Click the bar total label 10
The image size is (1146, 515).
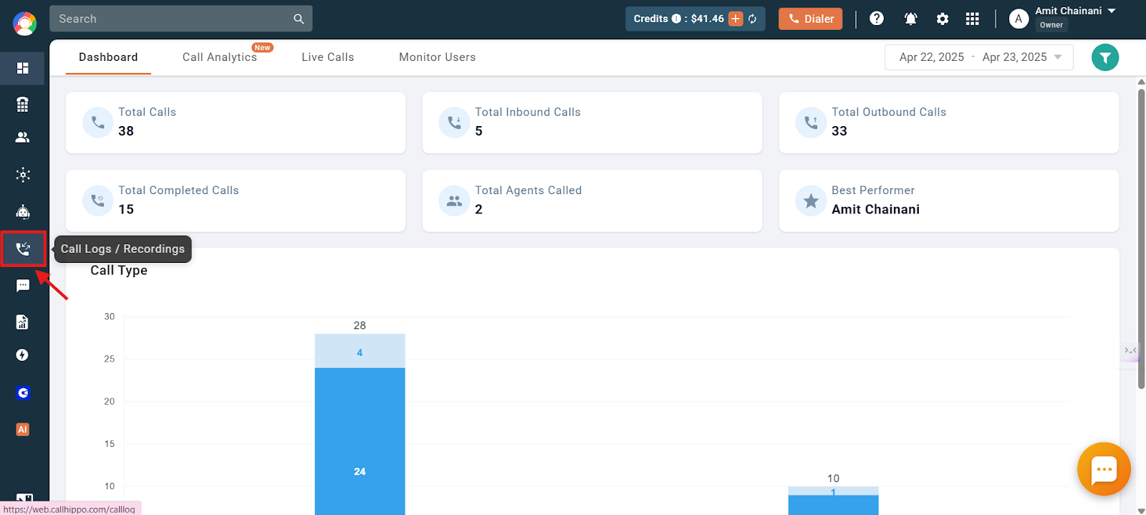(x=833, y=478)
